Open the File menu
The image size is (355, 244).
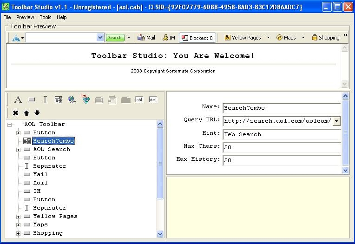pyautogui.click(x=7, y=17)
